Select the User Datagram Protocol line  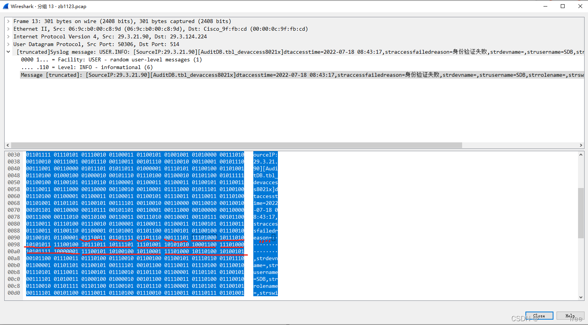pyautogui.click(x=96, y=45)
